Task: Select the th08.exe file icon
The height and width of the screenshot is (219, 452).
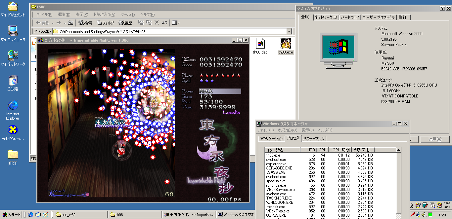Action: coord(286,46)
